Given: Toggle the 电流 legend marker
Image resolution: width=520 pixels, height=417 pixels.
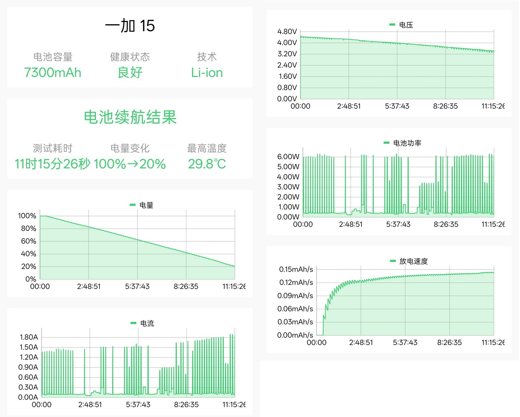Looking at the screenshot, I should click(133, 323).
